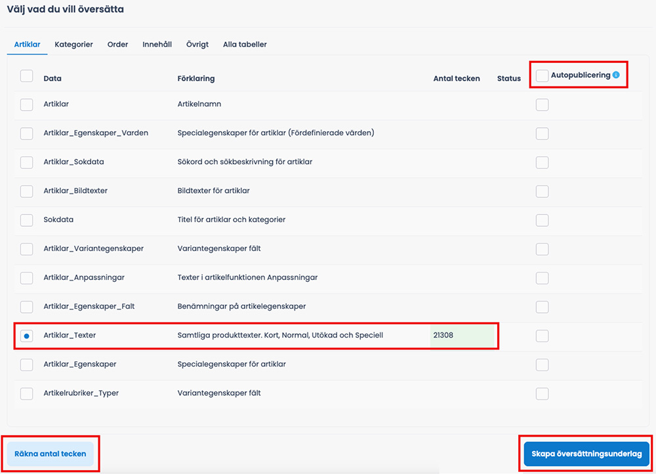Go to the Innehåll tab
This screenshot has width=656, height=474.
coord(157,45)
